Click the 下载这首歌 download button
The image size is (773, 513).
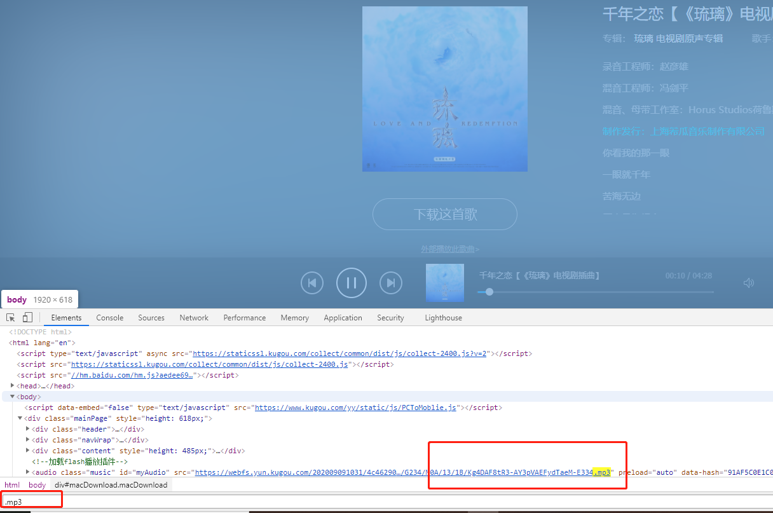click(x=445, y=214)
